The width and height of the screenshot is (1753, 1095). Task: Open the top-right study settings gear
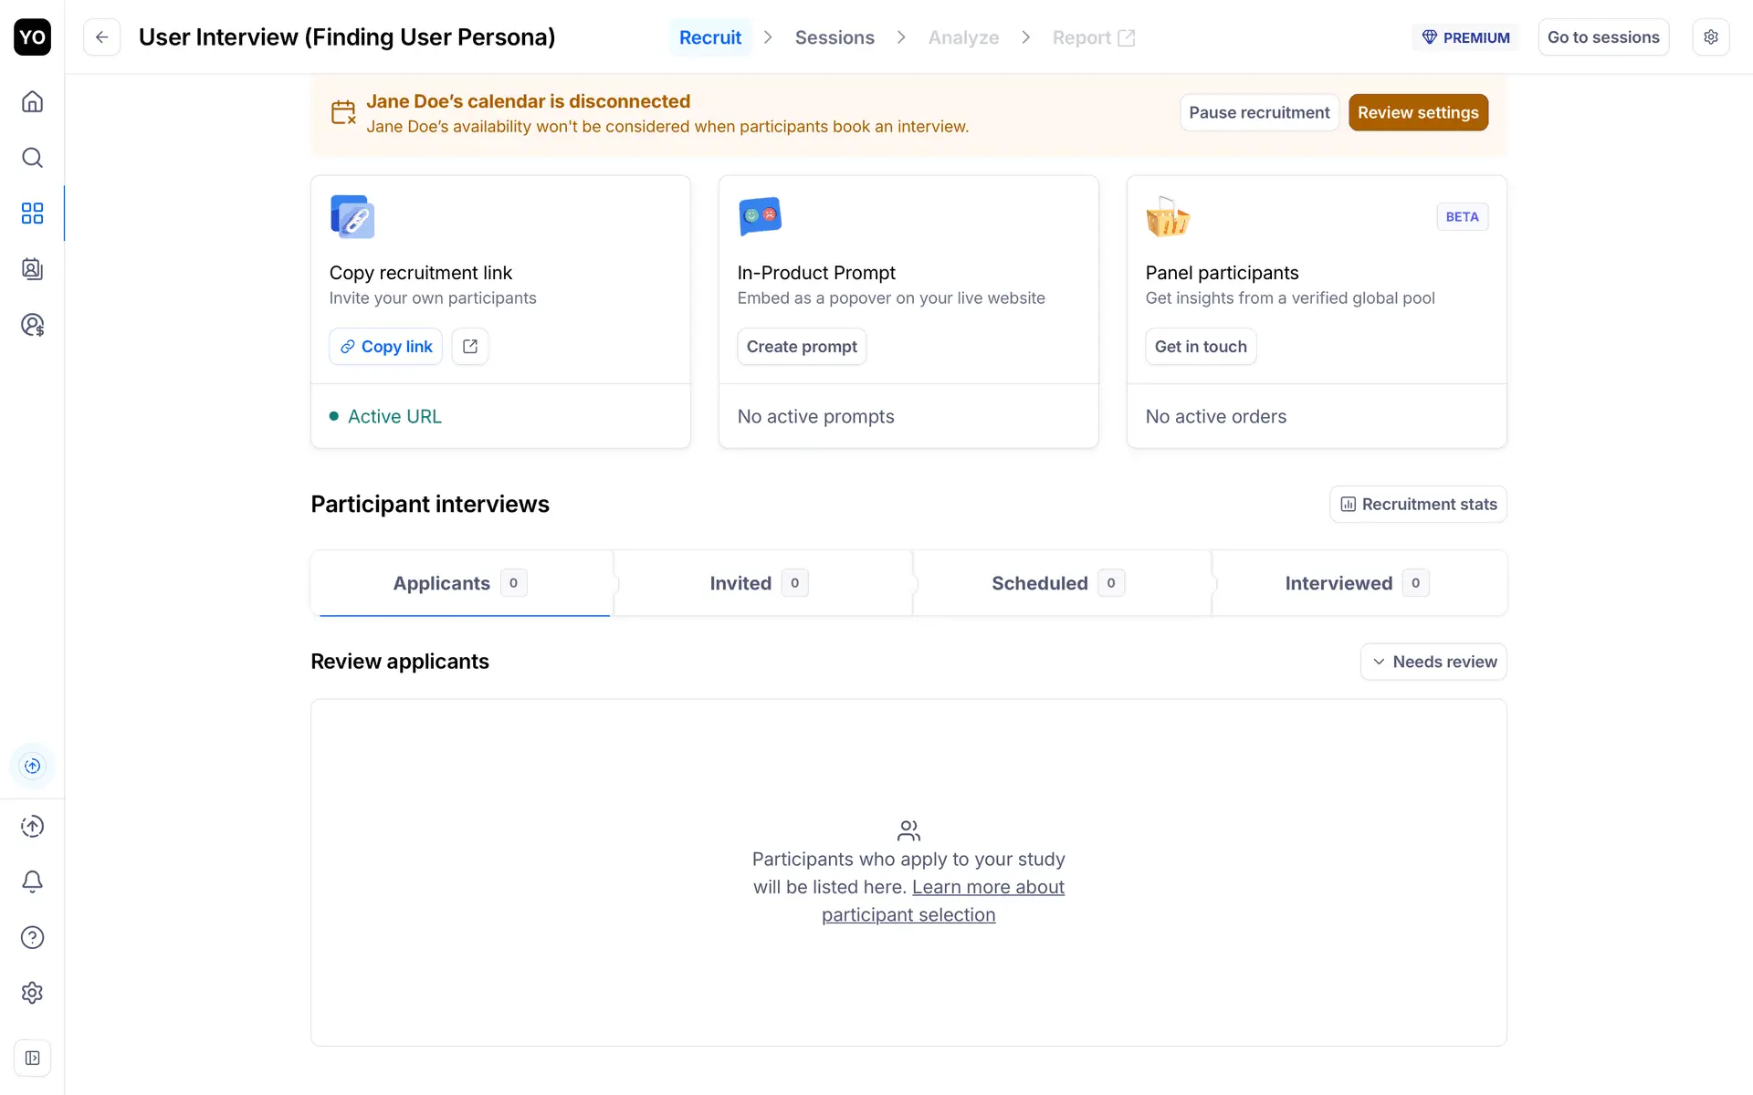1710,37
